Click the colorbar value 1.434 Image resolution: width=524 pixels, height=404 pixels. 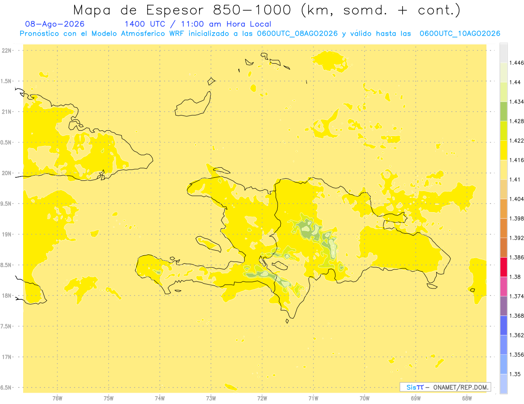click(516, 102)
